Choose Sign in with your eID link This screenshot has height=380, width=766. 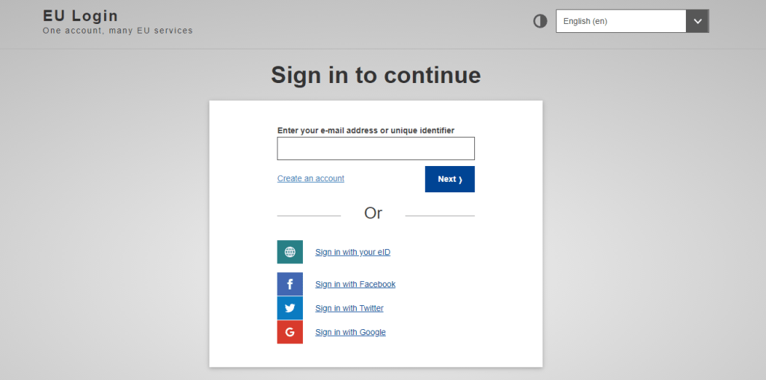click(353, 252)
